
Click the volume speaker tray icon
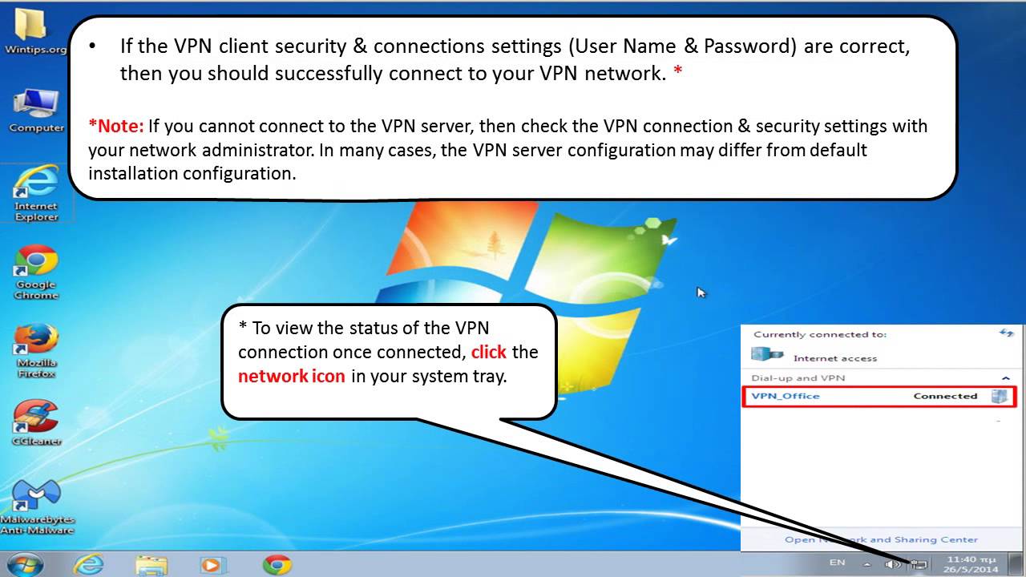coord(892,564)
